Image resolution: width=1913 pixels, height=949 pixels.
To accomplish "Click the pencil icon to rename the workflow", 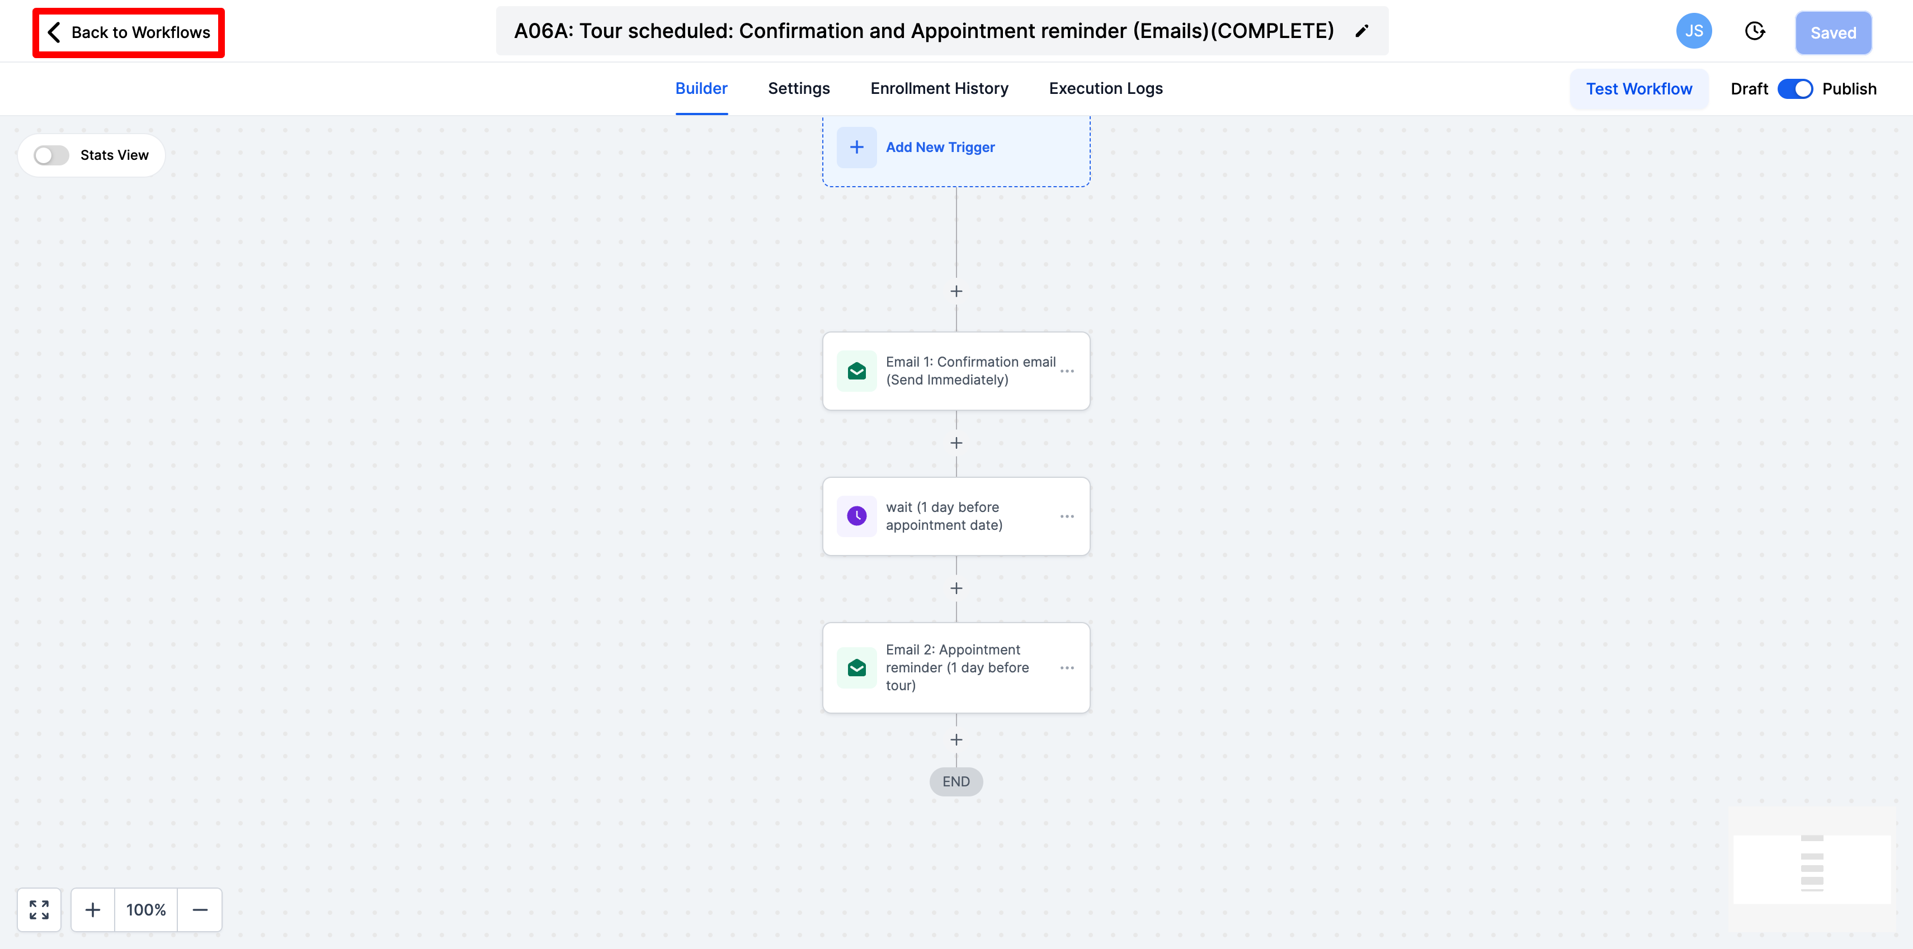I will (x=1361, y=31).
